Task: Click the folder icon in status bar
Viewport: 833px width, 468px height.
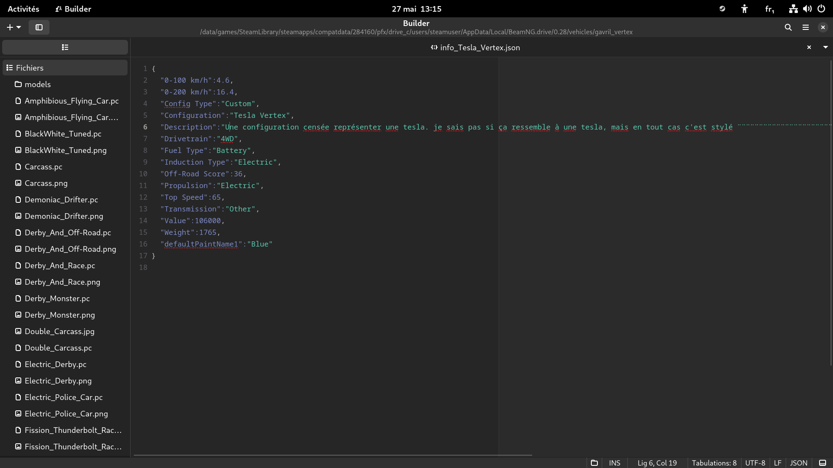Action: pos(594,463)
